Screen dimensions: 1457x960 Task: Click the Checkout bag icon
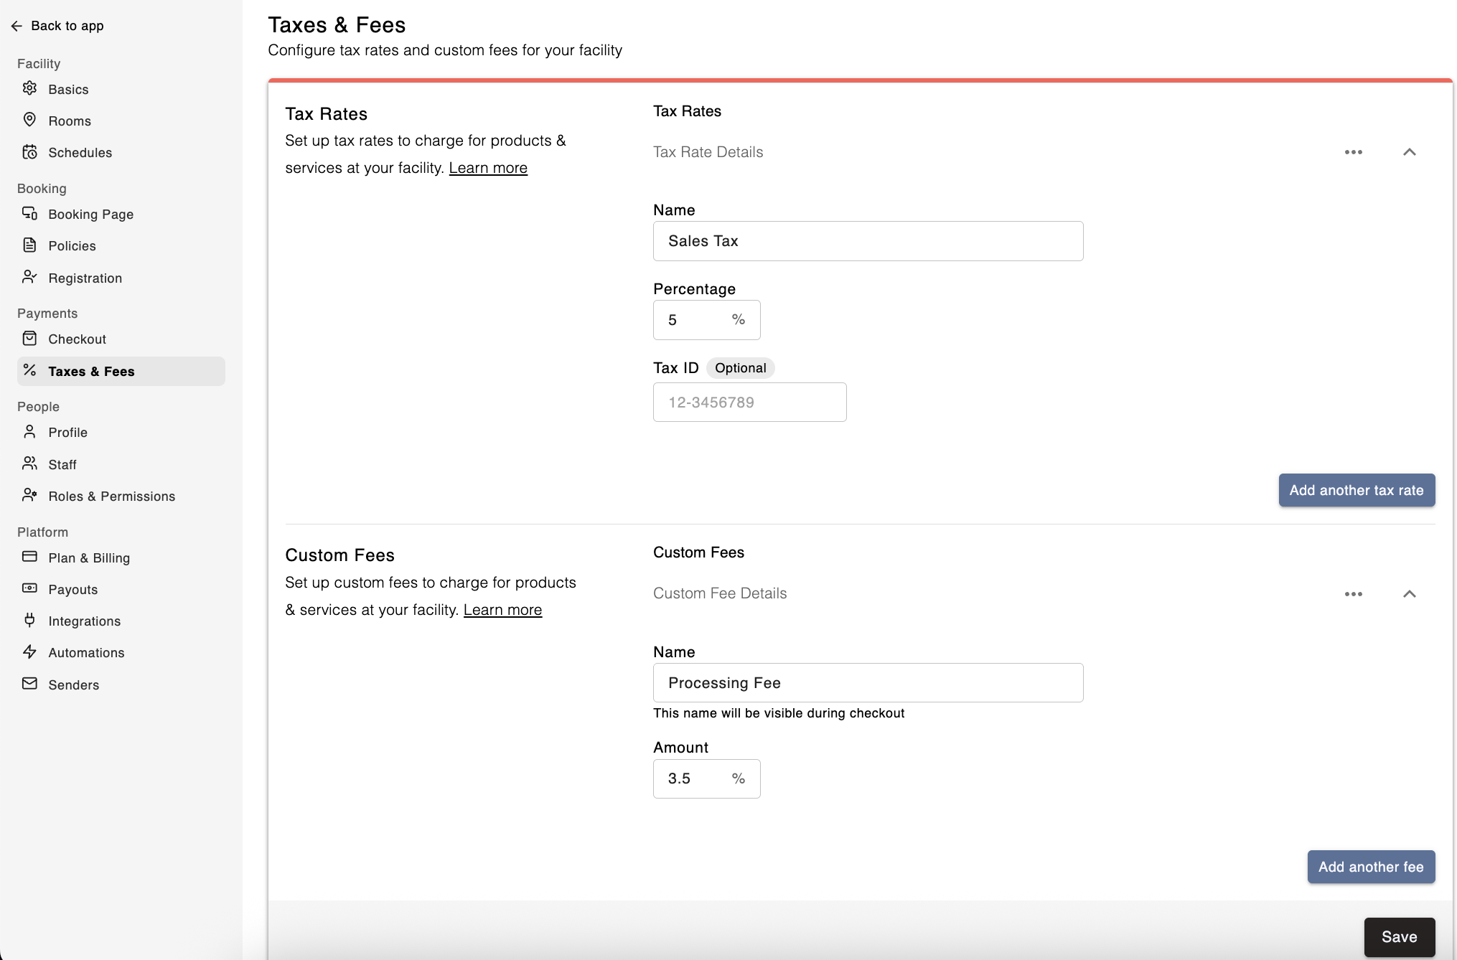pos(29,339)
